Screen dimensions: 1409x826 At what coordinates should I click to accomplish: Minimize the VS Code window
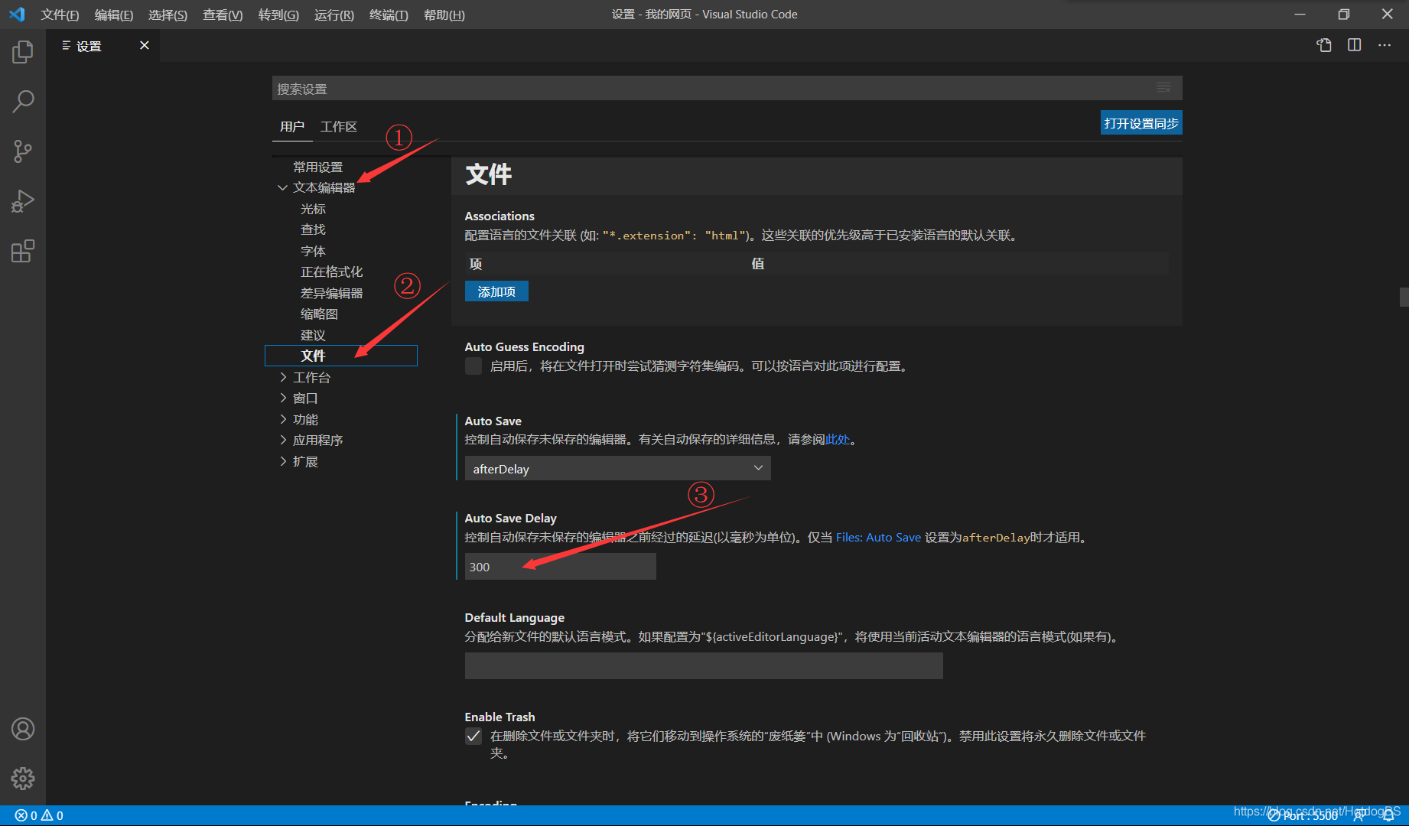(1300, 15)
